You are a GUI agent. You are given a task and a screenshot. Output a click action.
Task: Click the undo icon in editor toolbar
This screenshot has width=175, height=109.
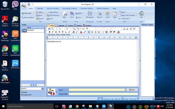pos(67,29)
